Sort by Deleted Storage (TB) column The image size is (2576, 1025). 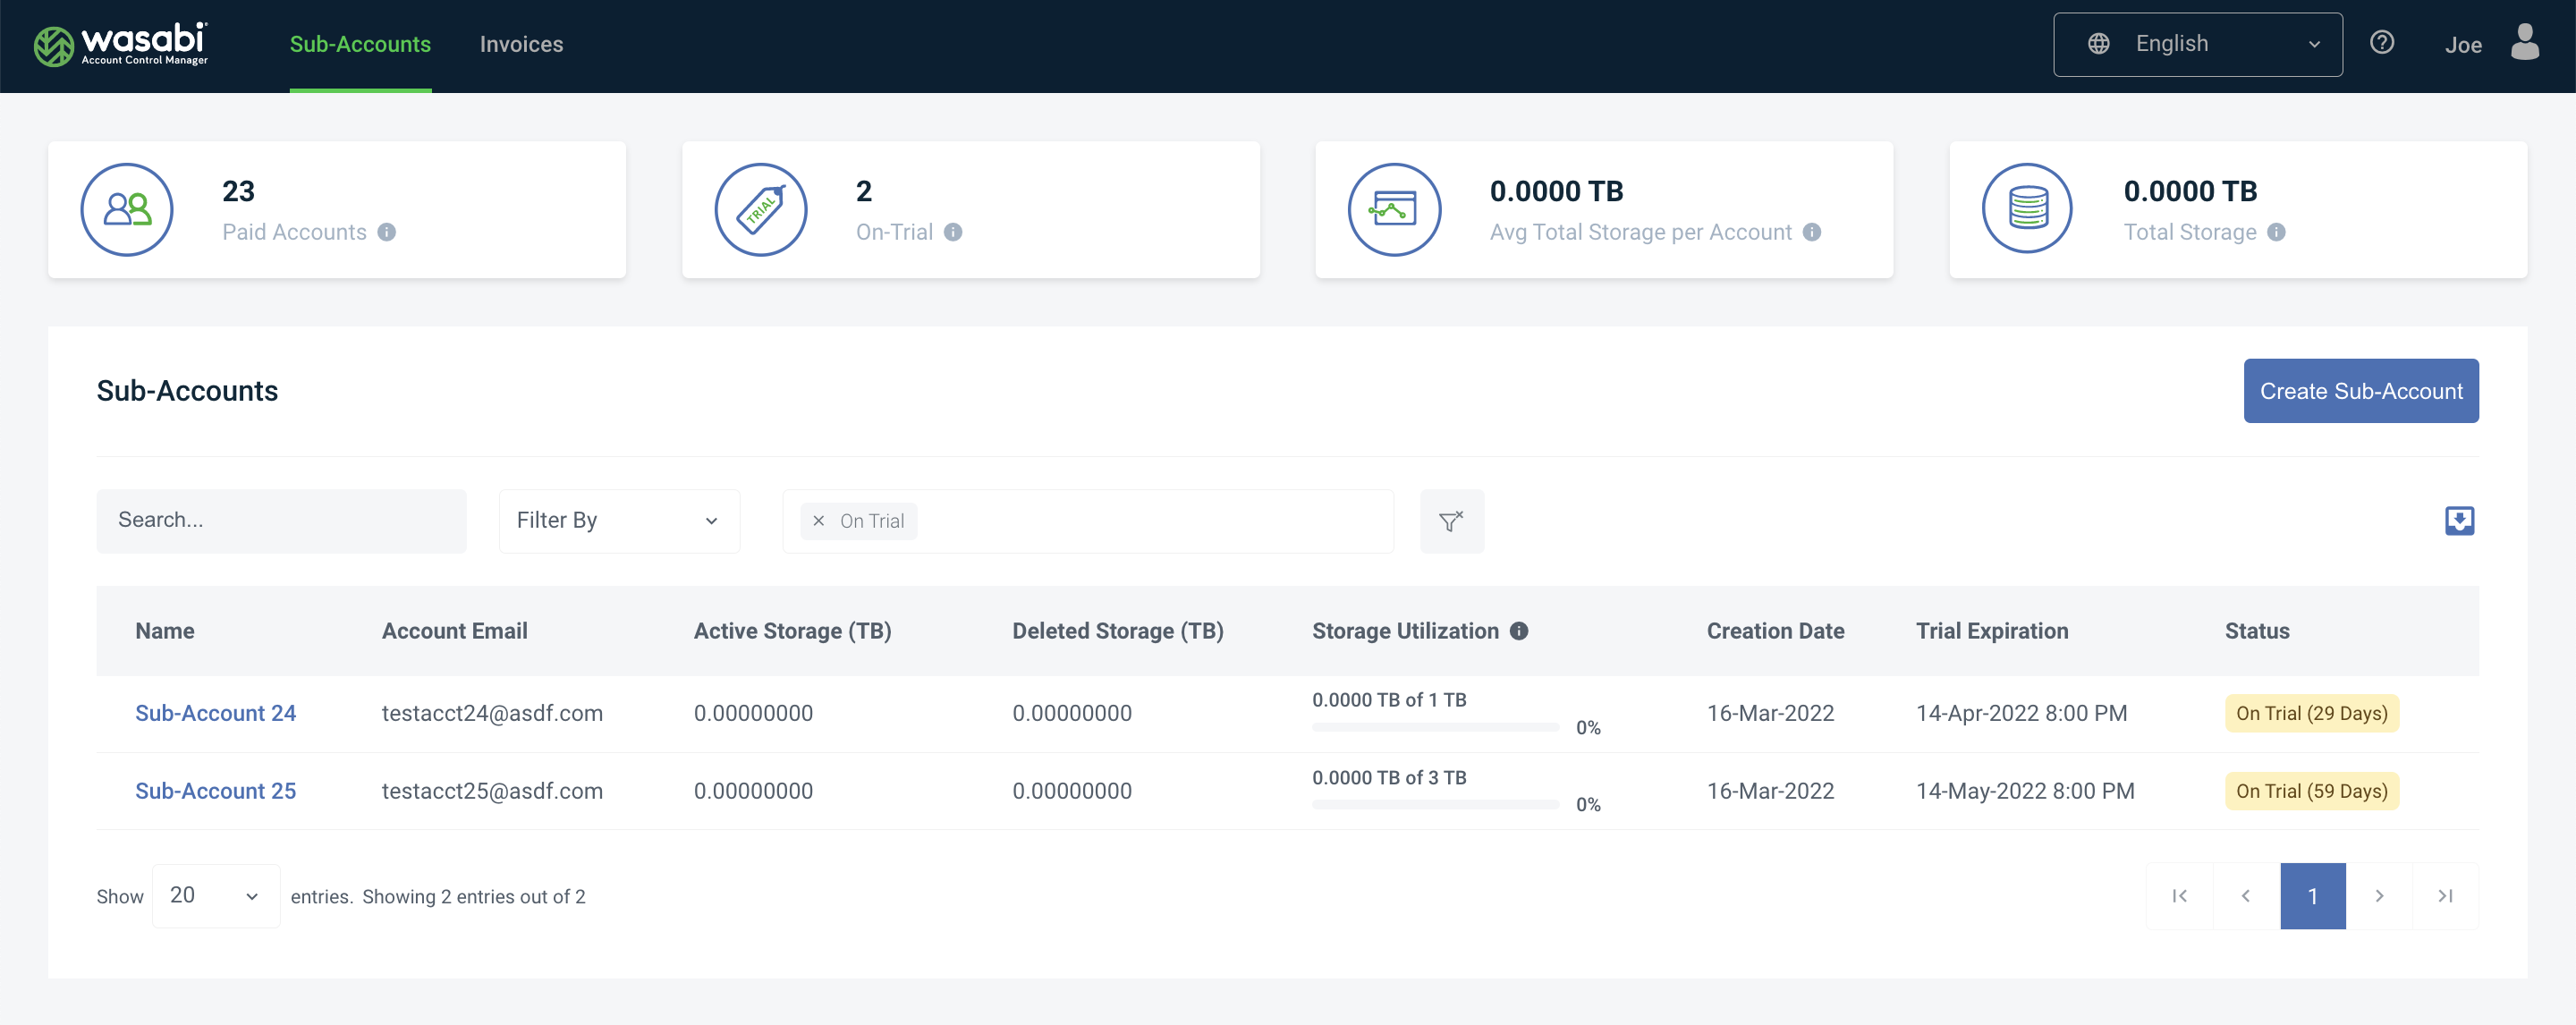[1118, 631]
